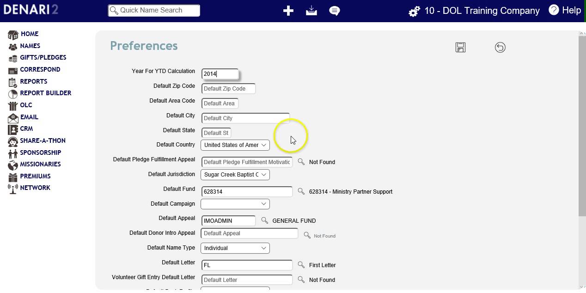Open the Default Country dropdown
Screen dimensions: 586x293
point(235,145)
